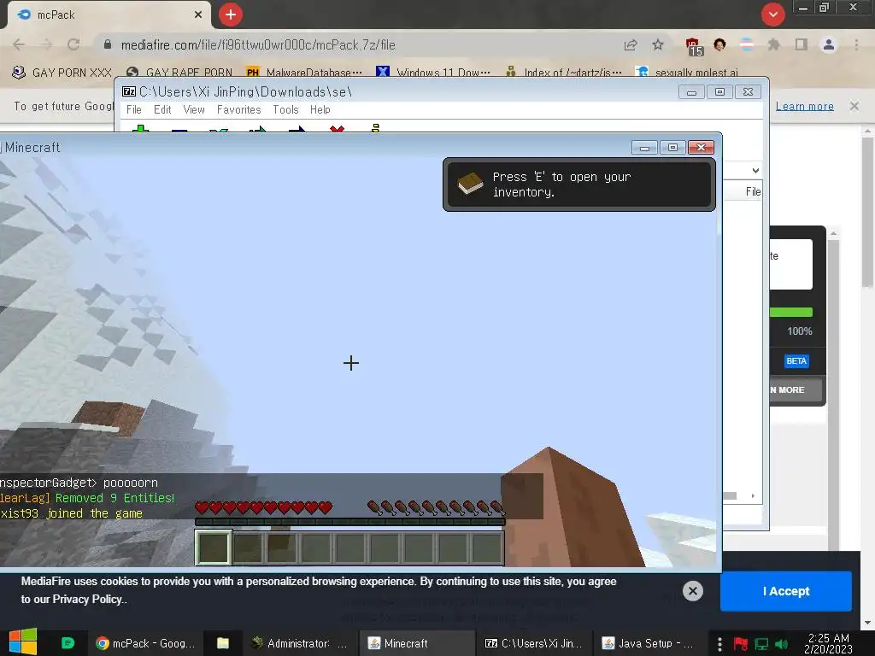Show hidden tray icons
Screen dimensions: 875x656
(719, 644)
